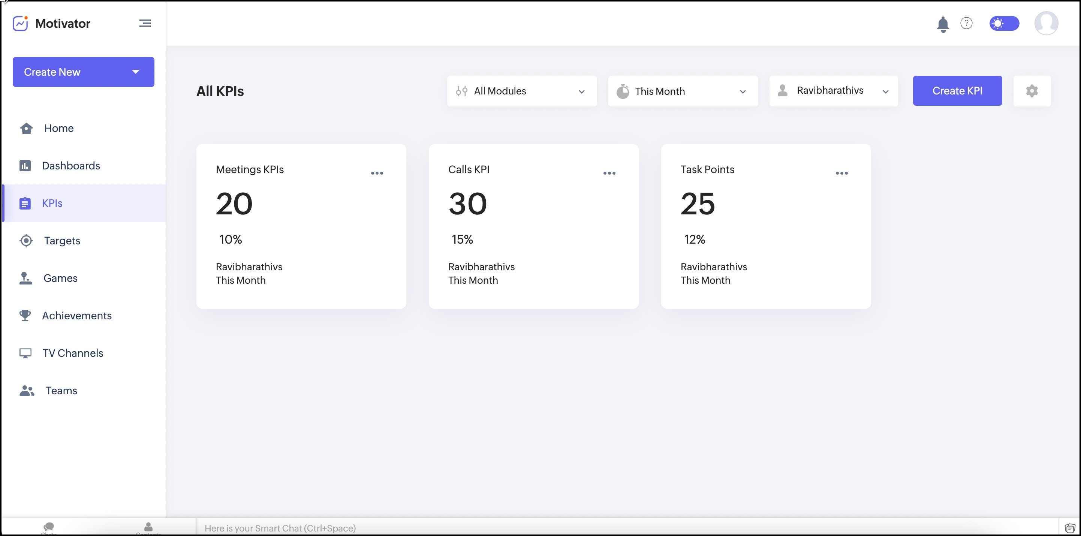The height and width of the screenshot is (536, 1081).
Task: Click the notification bell icon
Action: pyautogui.click(x=943, y=24)
